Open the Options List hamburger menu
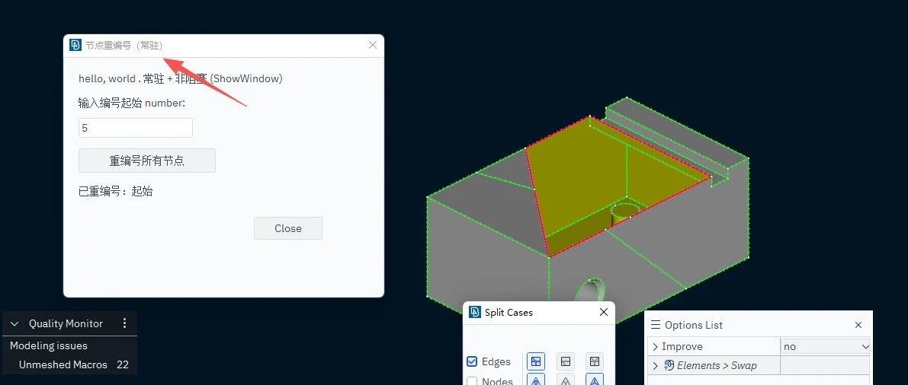This screenshot has height=385, width=908. [x=656, y=325]
